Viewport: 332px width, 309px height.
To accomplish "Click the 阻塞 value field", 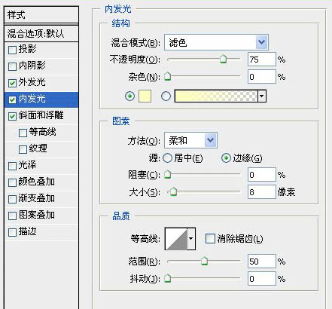I will (x=262, y=174).
